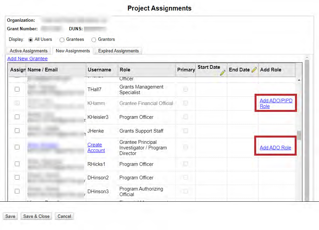This screenshot has height=230, width=319.
Task: Click the Add ADO Role link
Action: [x=275, y=148]
